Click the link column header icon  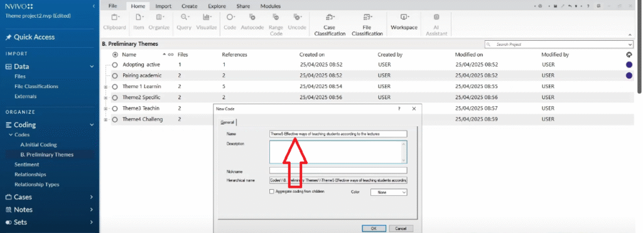(171, 54)
